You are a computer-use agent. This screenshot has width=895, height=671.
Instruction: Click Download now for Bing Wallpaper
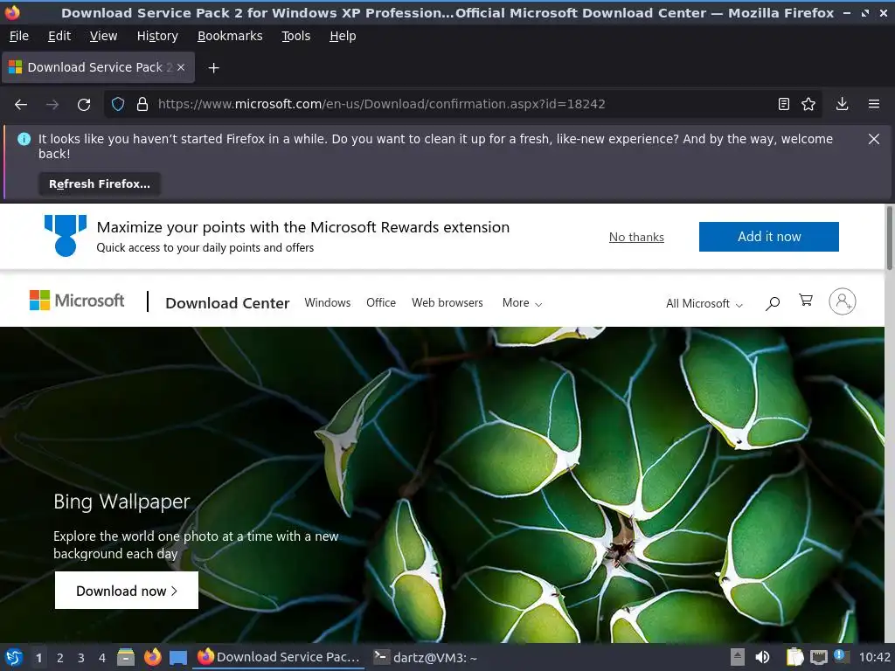[x=127, y=591]
